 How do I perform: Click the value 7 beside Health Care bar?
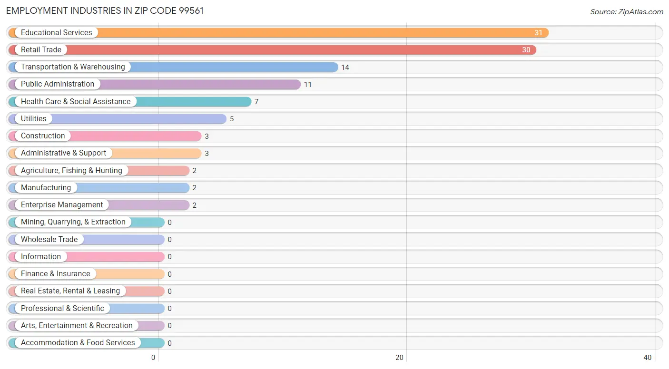(x=256, y=102)
